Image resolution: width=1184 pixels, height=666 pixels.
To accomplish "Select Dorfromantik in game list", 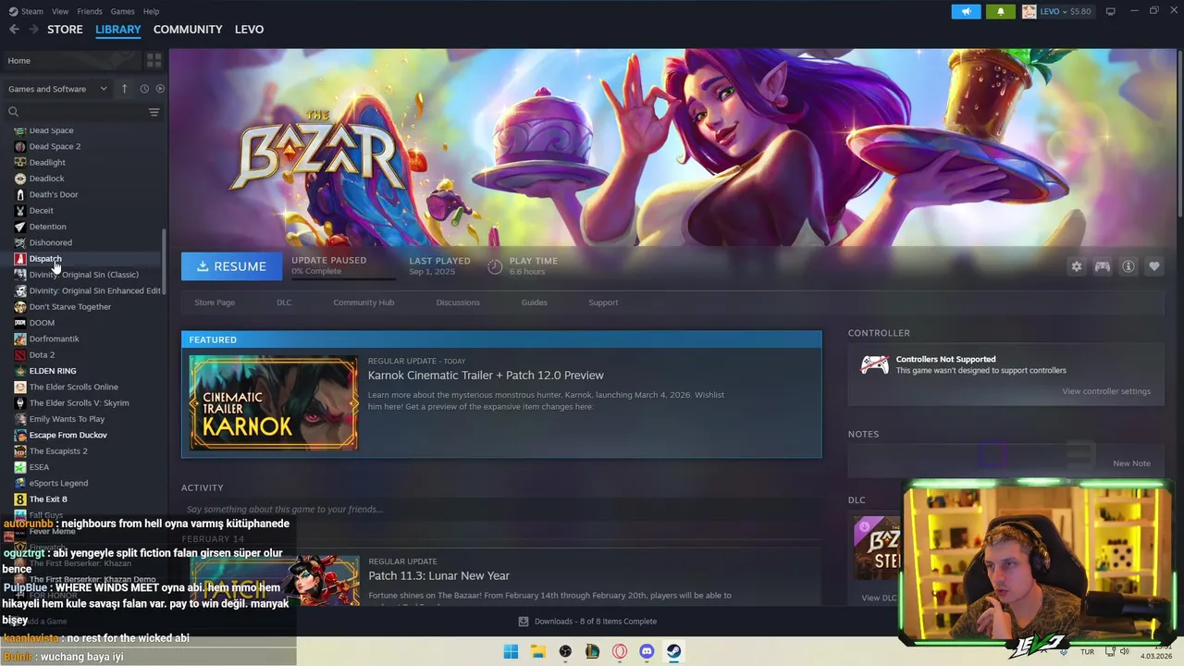I will tap(54, 339).
